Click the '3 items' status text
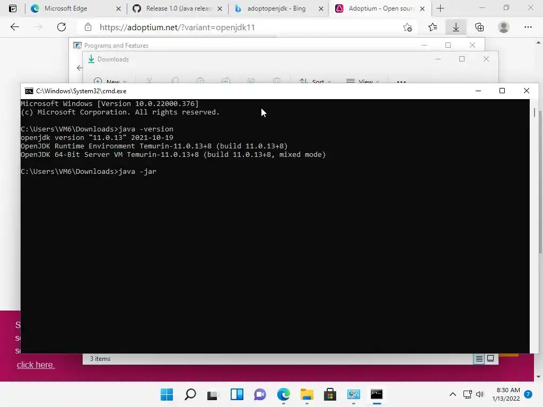543x407 pixels. point(100,359)
